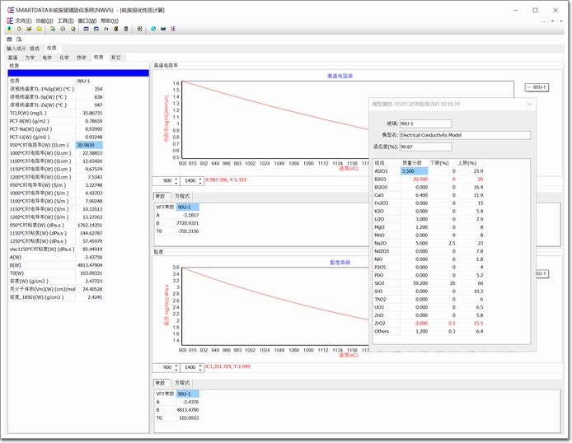Close the 模型属性 dialog

(529, 104)
